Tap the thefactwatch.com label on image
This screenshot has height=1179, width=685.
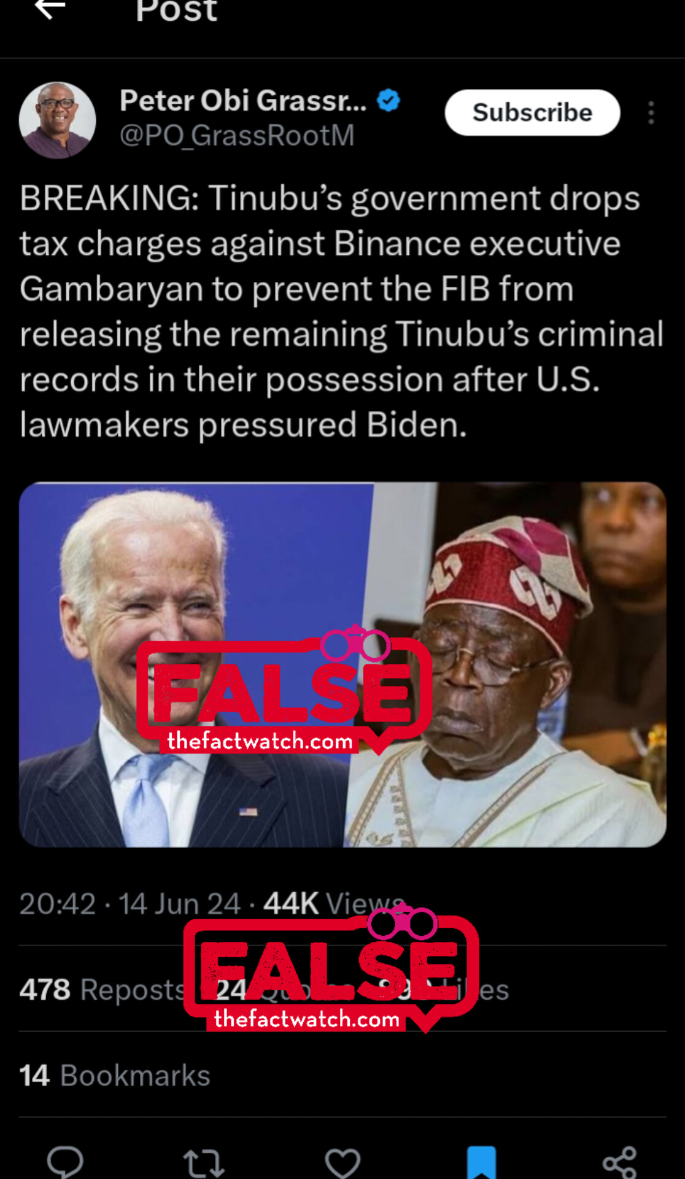(260, 741)
